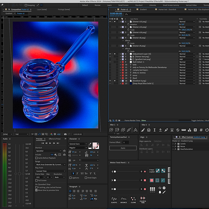Image resolution: width=209 pixels, height=209 pixels.
Task: Open the Gradient timeline tab
Action: tap(143, 9)
